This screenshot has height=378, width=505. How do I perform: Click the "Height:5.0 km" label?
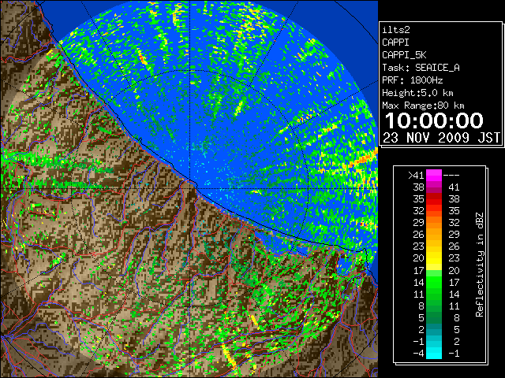417,93
